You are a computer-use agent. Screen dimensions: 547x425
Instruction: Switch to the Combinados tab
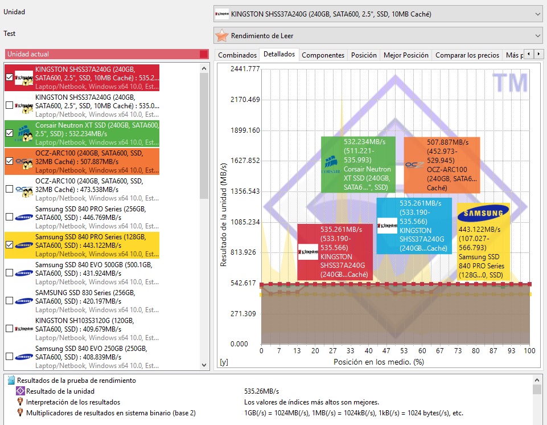(x=237, y=55)
